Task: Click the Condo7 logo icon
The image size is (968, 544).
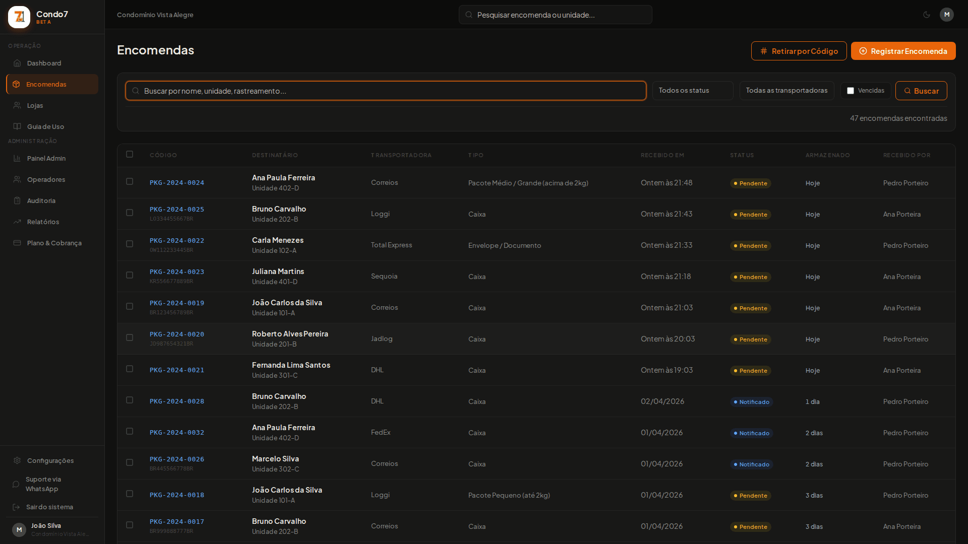Action: coord(19,17)
